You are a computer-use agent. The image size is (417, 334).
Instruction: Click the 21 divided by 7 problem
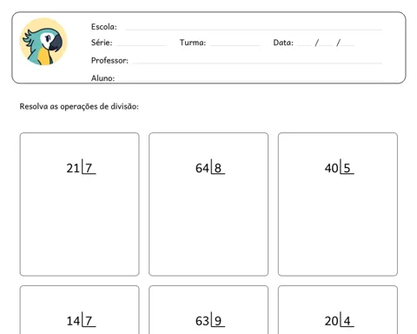click(x=81, y=167)
